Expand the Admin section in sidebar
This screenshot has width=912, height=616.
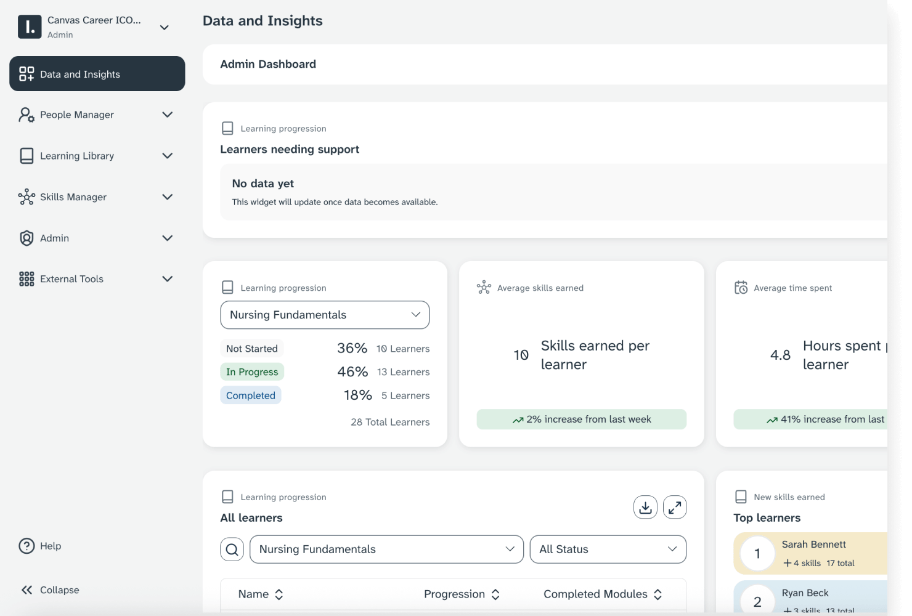coord(167,238)
